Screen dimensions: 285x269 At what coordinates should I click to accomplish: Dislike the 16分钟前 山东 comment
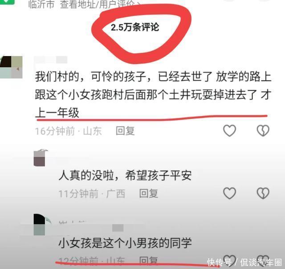tap(263, 131)
